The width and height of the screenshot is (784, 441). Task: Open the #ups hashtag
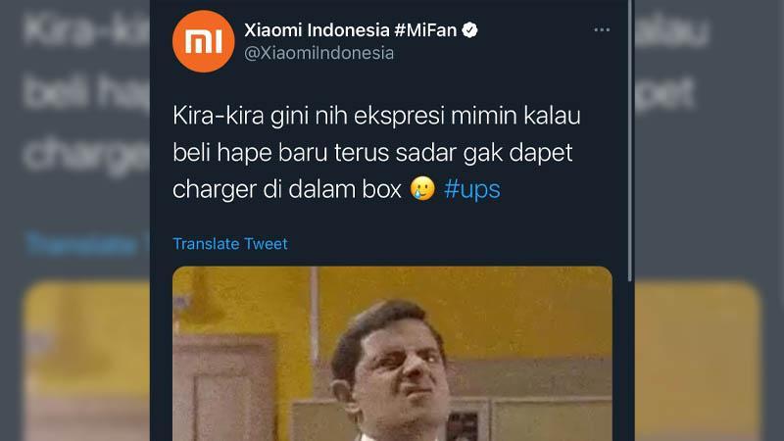(x=472, y=189)
